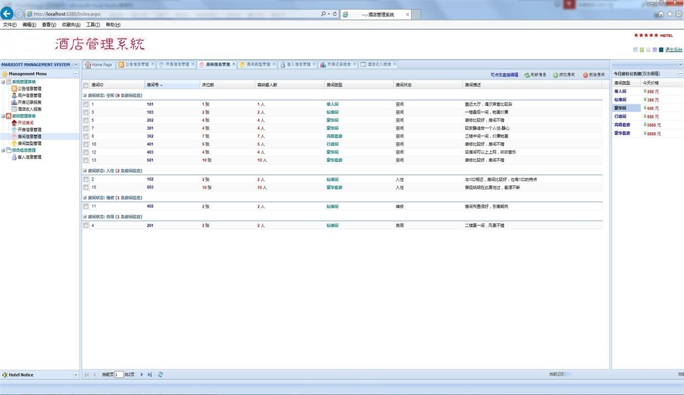Image resolution: width=684 pixels, height=395 pixels.
Task: Collapse the 房间状态: 空闲 group
Action: pos(85,95)
